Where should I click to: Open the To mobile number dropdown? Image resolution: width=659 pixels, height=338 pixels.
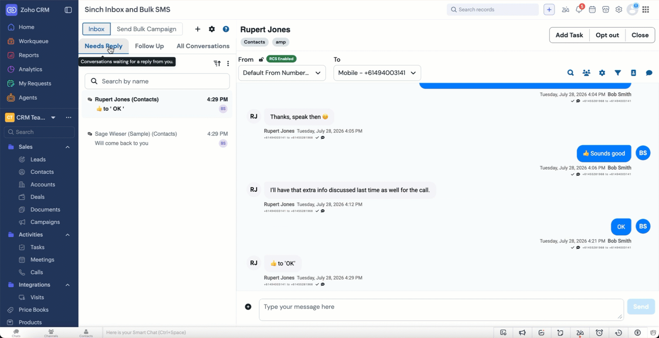point(377,73)
